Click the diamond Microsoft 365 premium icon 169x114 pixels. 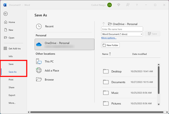coord(119,5)
